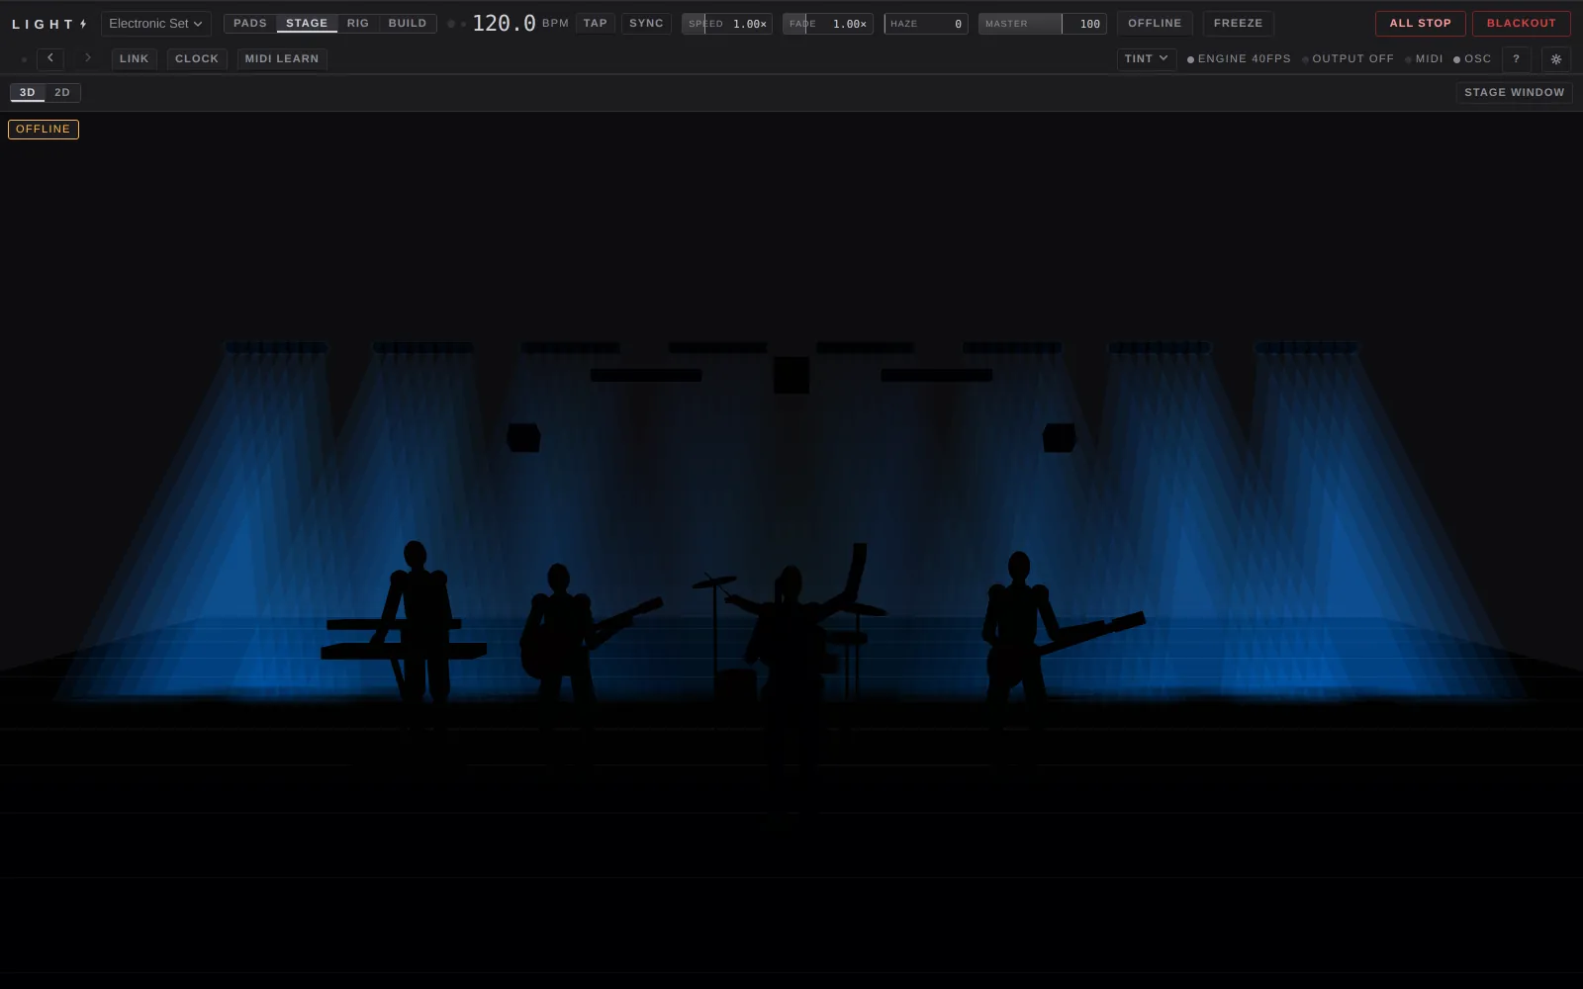The image size is (1583, 989).
Task: Click the ENGINE 40FPS status indicator
Action: pyautogui.click(x=1239, y=59)
